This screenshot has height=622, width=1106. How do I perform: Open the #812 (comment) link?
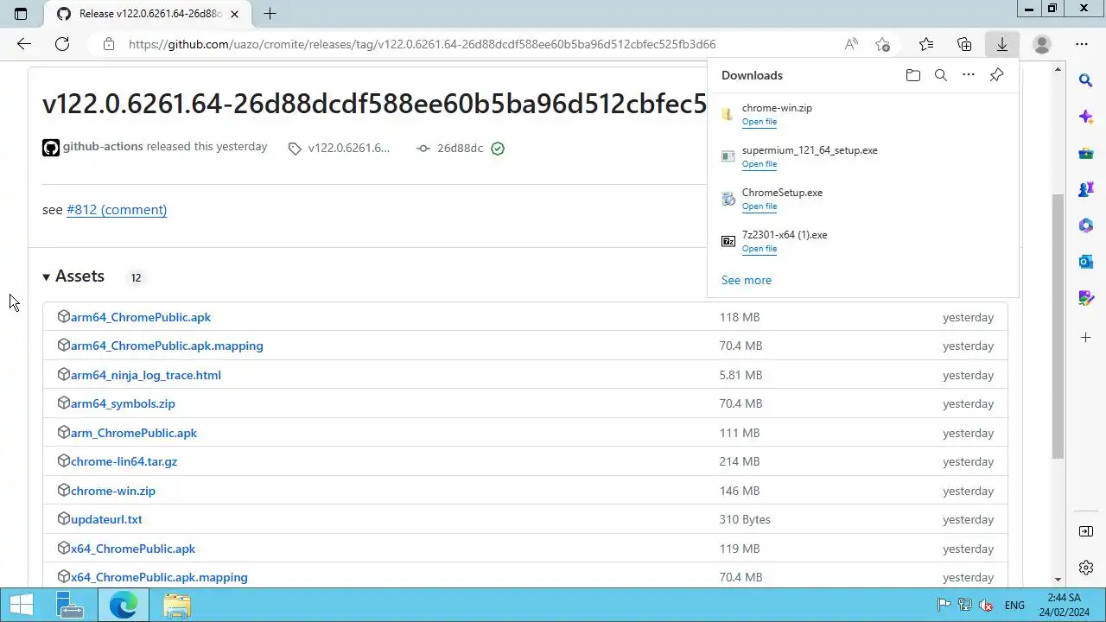117,209
